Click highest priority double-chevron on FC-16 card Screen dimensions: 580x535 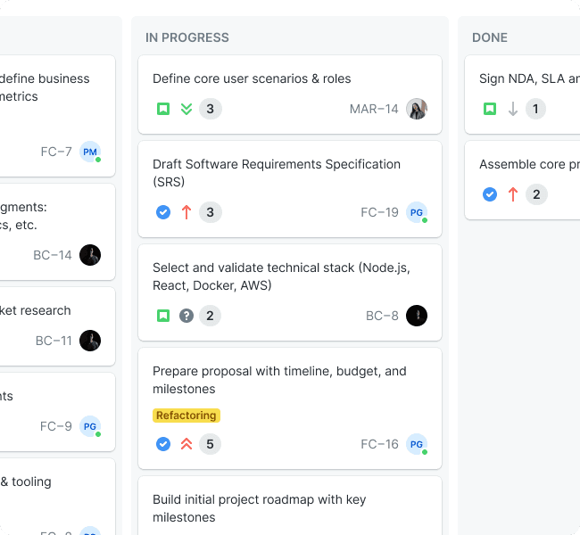[186, 444]
